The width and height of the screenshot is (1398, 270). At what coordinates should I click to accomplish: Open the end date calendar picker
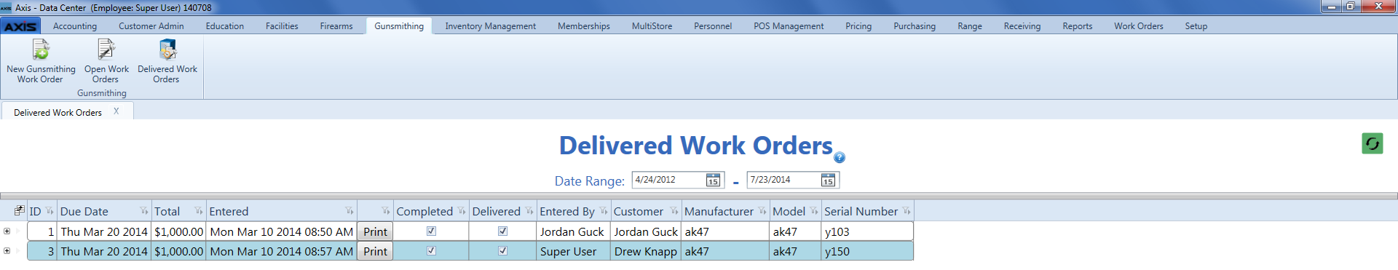pyautogui.click(x=828, y=180)
